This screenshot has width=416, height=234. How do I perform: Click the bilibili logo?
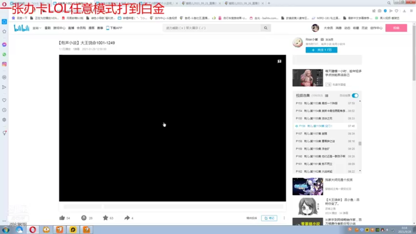pyautogui.click(x=21, y=28)
